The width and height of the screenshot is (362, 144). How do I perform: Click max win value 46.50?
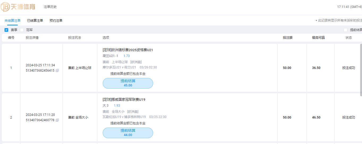pyautogui.click(x=316, y=117)
